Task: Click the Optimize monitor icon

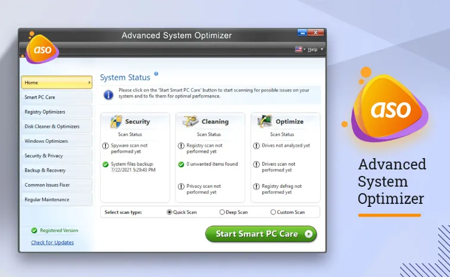Action: pyautogui.click(x=265, y=121)
